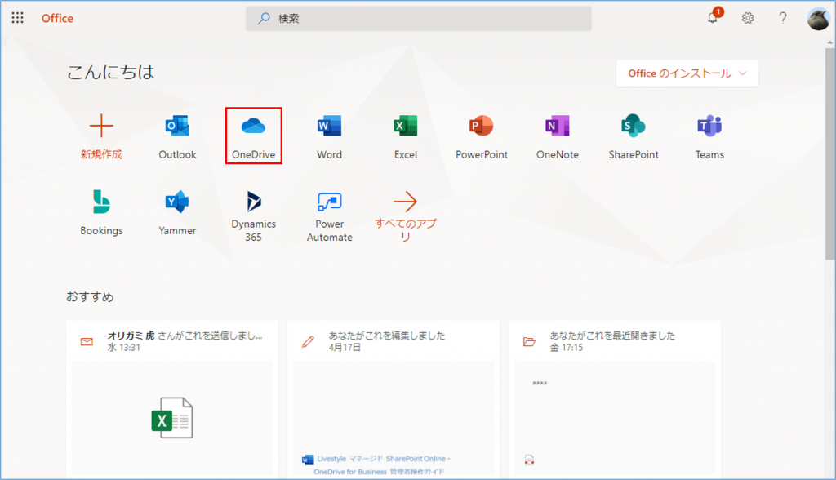Click the こんにちは greeting heading
The image size is (836, 480).
coord(111,72)
